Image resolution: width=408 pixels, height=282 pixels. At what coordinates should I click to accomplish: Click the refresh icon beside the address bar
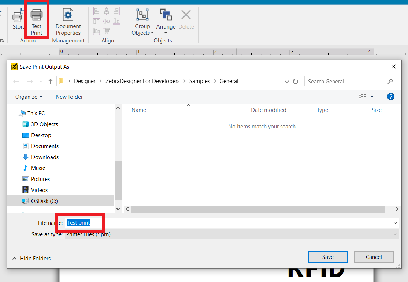pyautogui.click(x=296, y=81)
